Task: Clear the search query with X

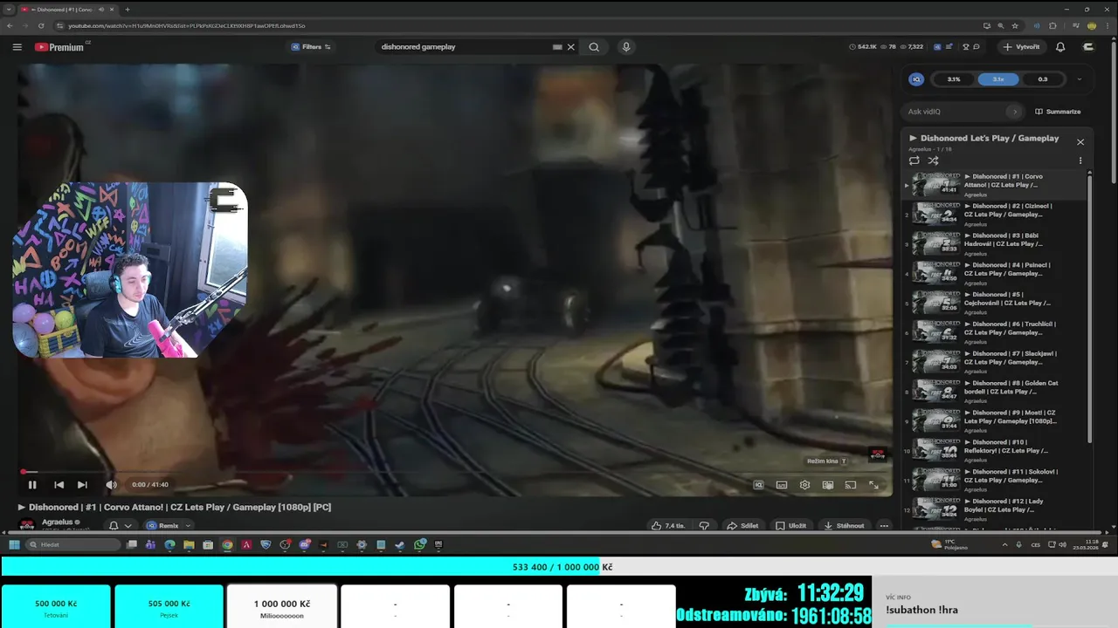Action: pyautogui.click(x=571, y=47)
